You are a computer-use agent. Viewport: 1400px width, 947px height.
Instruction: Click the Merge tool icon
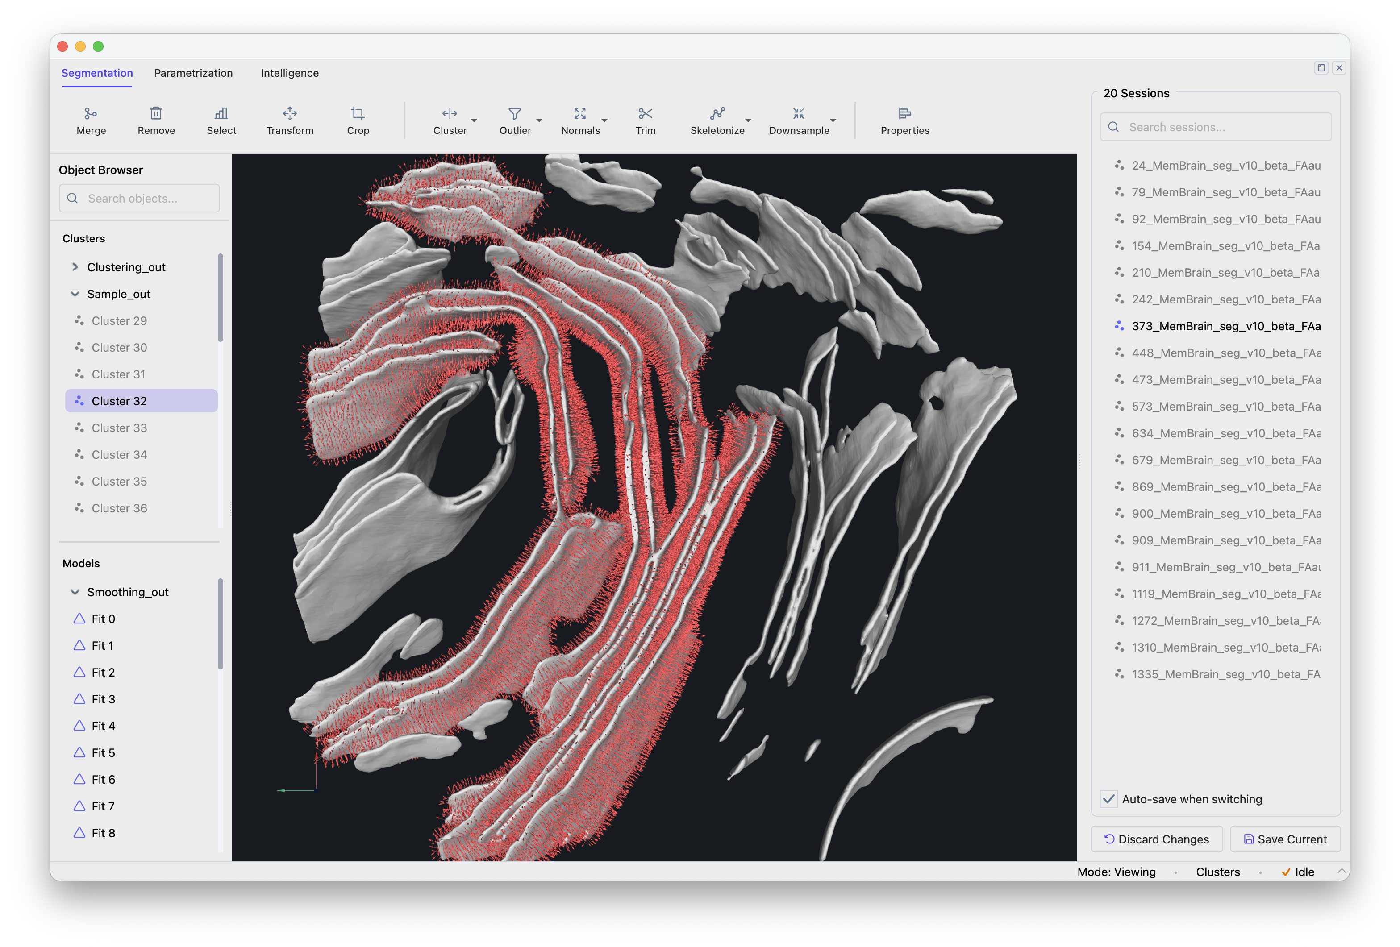coord(91,114)
